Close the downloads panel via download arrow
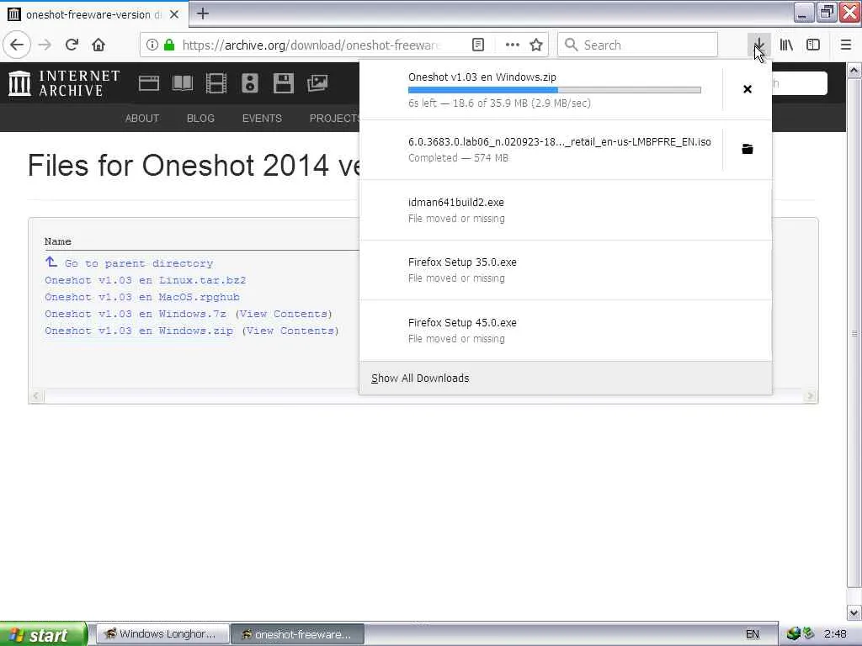The height and width of the screenshot is (646, 862). pyautogui.click(x=758, y=45)
